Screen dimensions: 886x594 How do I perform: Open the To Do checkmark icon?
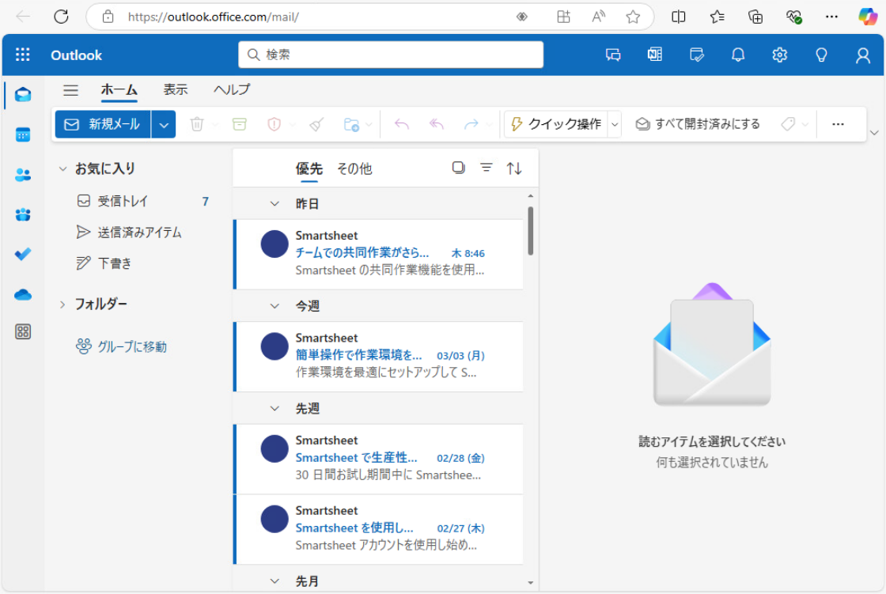23,254
